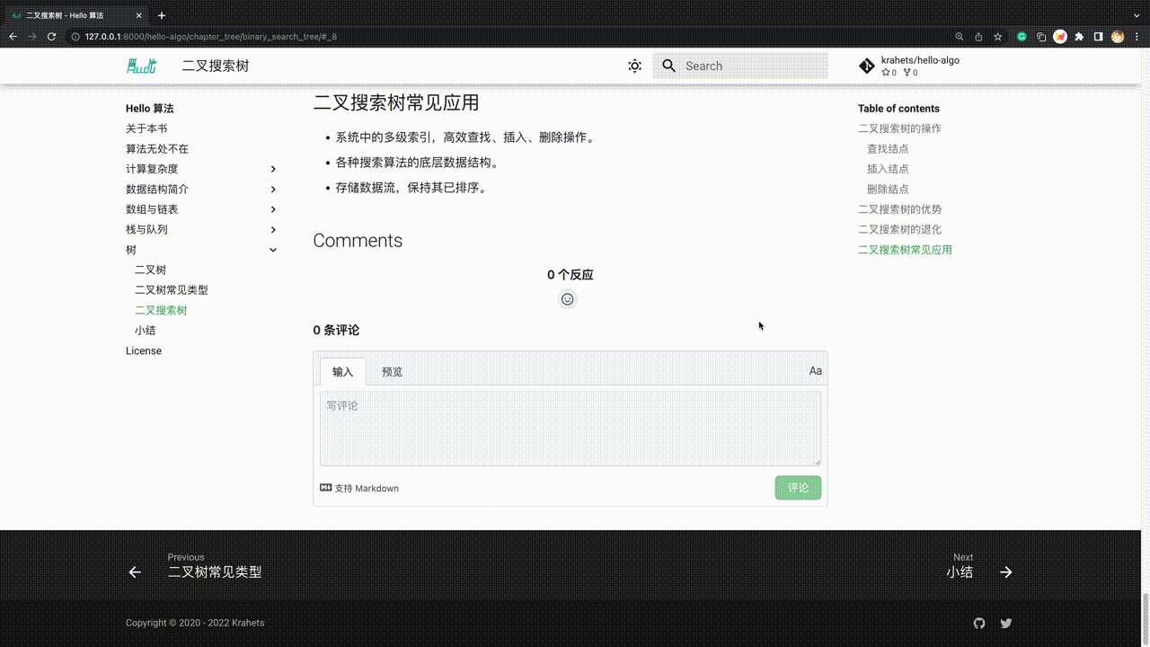The image size is (1150, 647).
Task: Click the Hello Algo logo in header
Action: click(141, 66)
